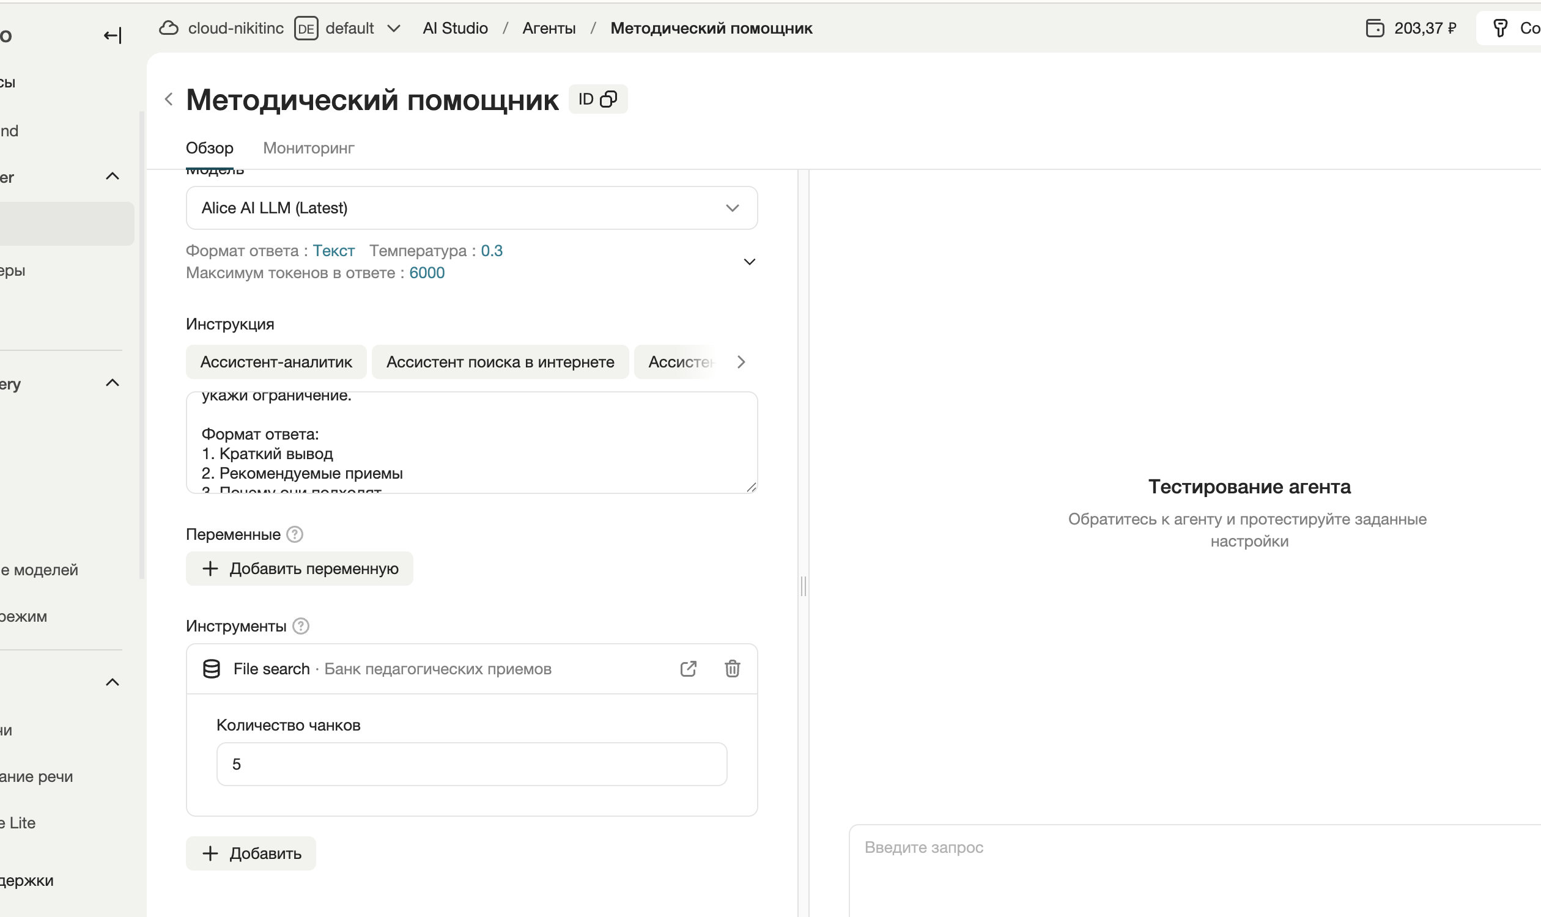Viewport: 1541px width, 917px height.
Task: Delete the File search tool
Action: pos(733,669)
